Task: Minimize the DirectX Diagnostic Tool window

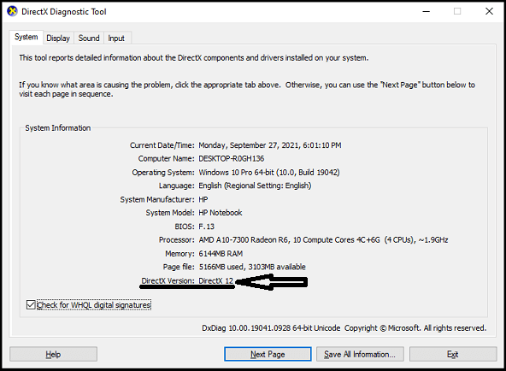Action: point(427,12)
